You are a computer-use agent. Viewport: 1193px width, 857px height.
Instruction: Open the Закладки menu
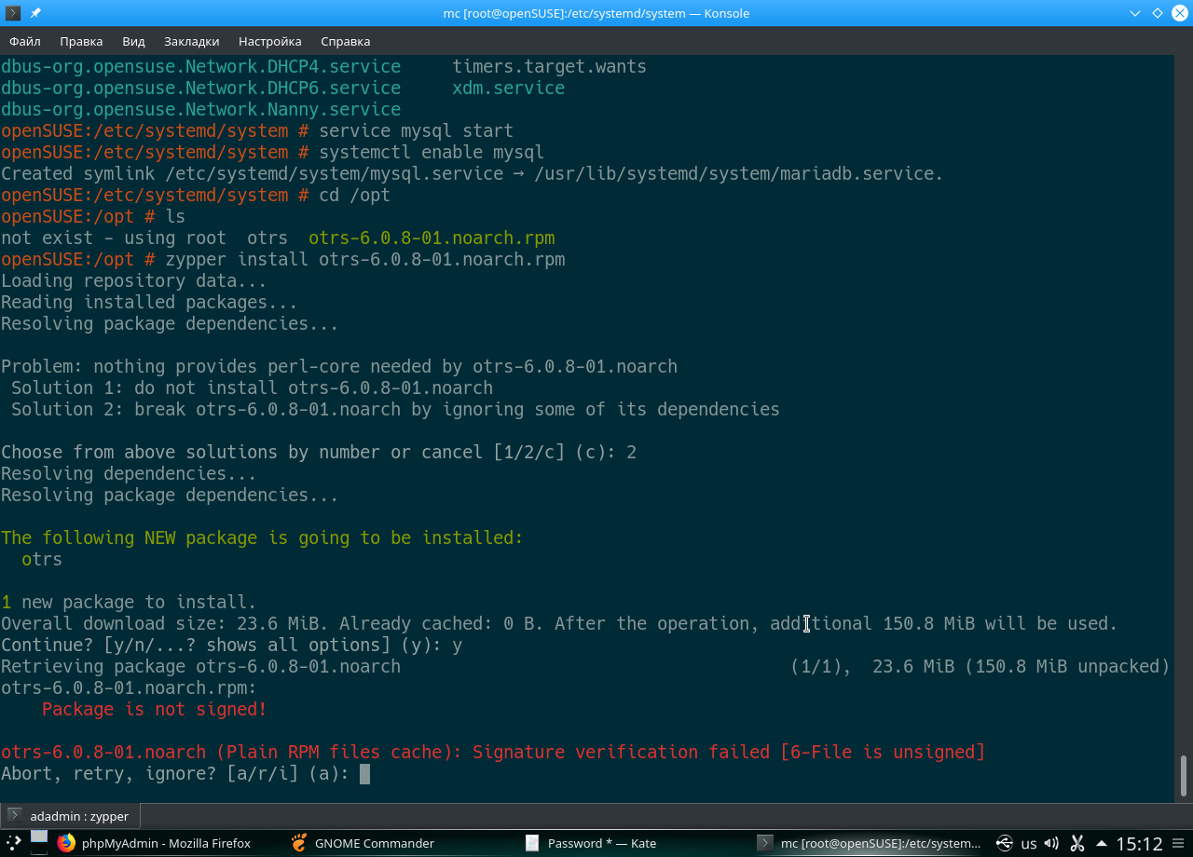point(191,41)
